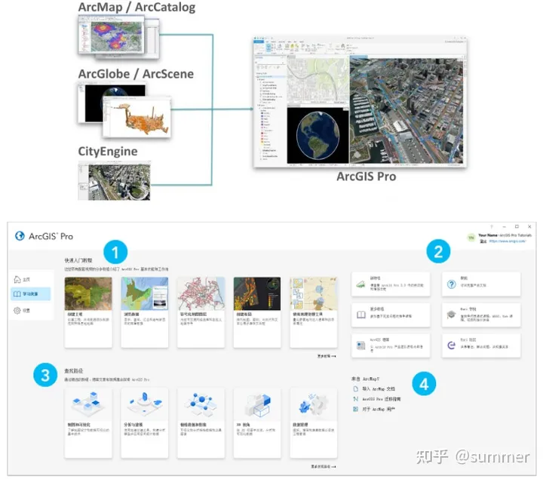This screenshot has height=479, width=543.
Task: Open the open-book More Tutorials card
Action: pyautogui.click(x=391, y=315)
